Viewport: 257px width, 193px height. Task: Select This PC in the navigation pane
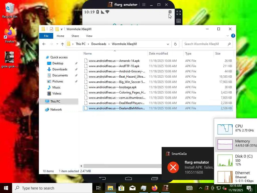pos(59,102)
